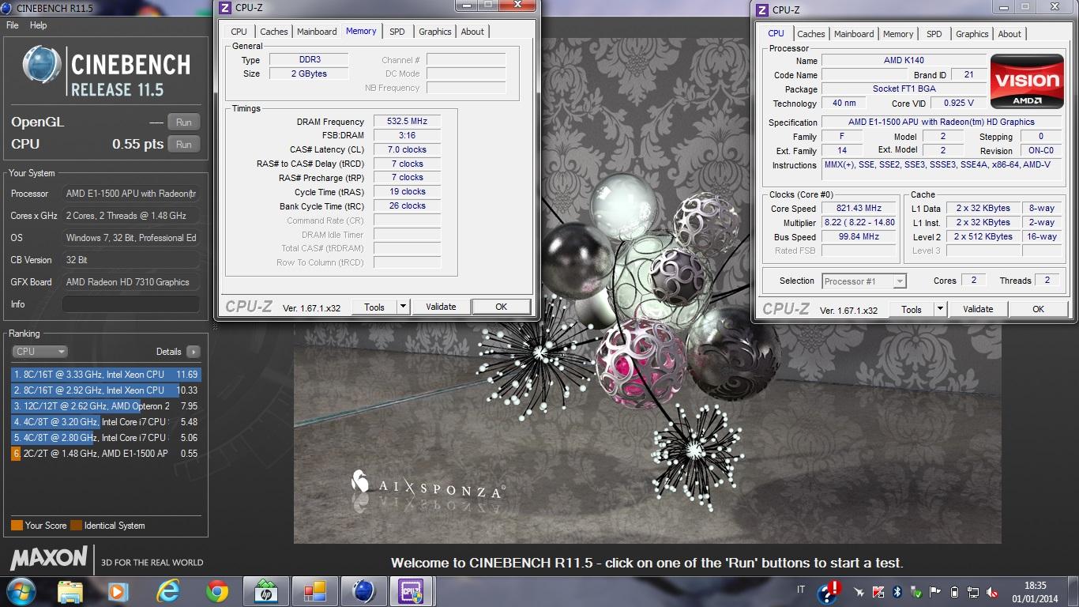1079x607 pixels.
Task: Open the network connection tray icon
Action: point(973,592)
